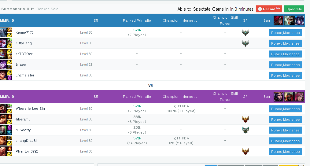310x166 pixels.
Task: Click Enzmeister's champion portrait icon
Action: click(3, 75)
